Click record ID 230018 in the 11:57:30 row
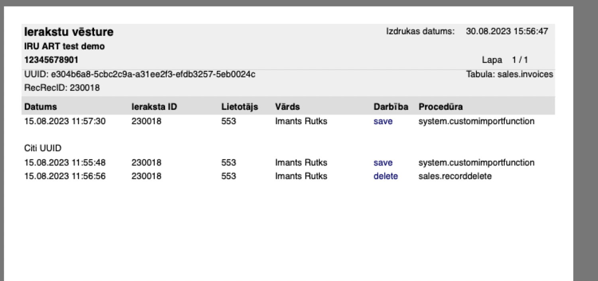The width and height of the screenshot is (598, 281). [x=146, y=121]
